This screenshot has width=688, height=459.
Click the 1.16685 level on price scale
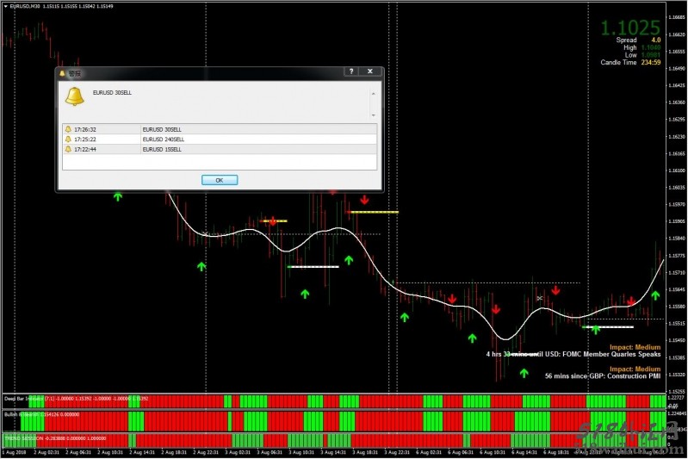tap(677, 17)
